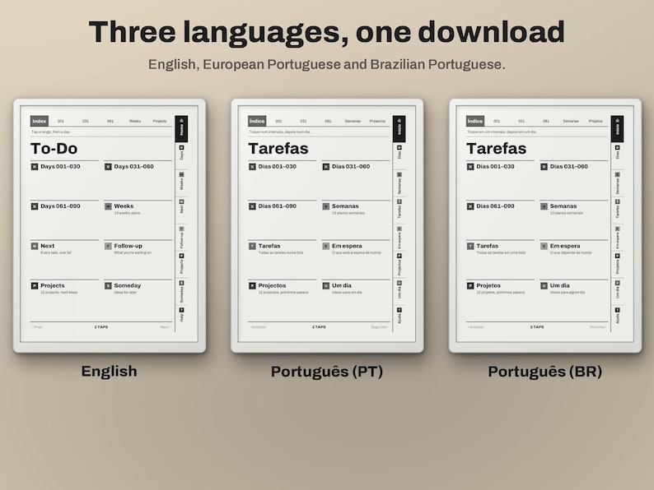Click the Seguinte link on Português (PT) tablet
Image resolution: width=654 pixels, height=490 pixels.
[380, 327]
